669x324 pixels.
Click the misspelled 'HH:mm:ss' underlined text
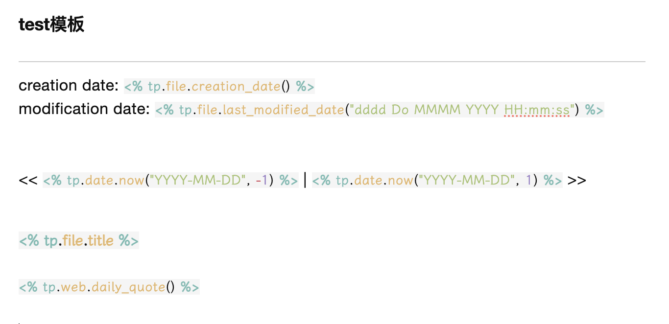click(537, 110)
